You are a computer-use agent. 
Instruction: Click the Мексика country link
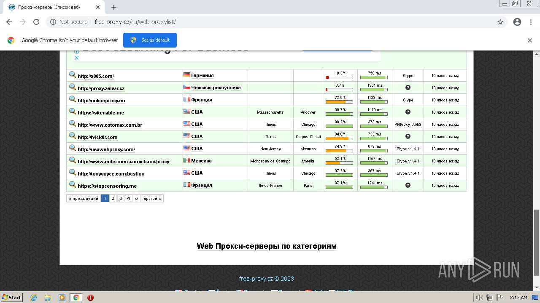tap(201, 161)
